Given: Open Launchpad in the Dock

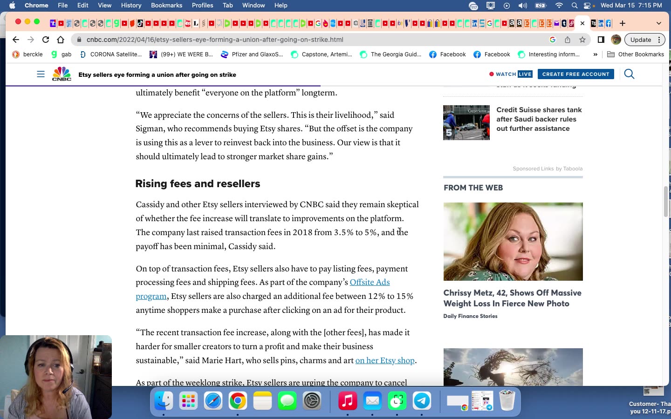Looking at the screenshot, I should (188, 401).
